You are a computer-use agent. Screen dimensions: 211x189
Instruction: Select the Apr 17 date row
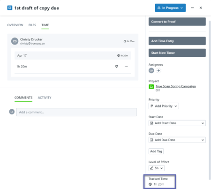73,55
